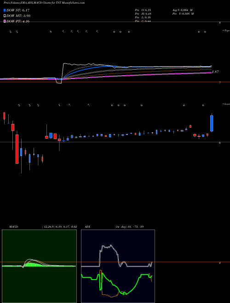This screenshot has height=303, width=230.
Task: Click the 'ADX' panel label
Action: (87, 227)
